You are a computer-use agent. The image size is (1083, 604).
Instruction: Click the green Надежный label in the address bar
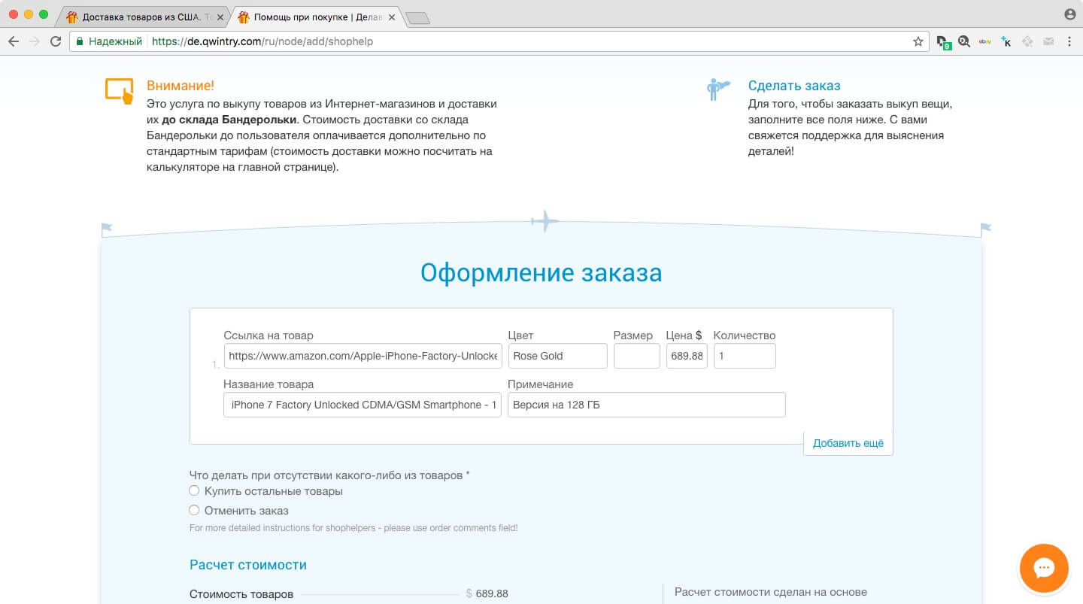[115, 42]
